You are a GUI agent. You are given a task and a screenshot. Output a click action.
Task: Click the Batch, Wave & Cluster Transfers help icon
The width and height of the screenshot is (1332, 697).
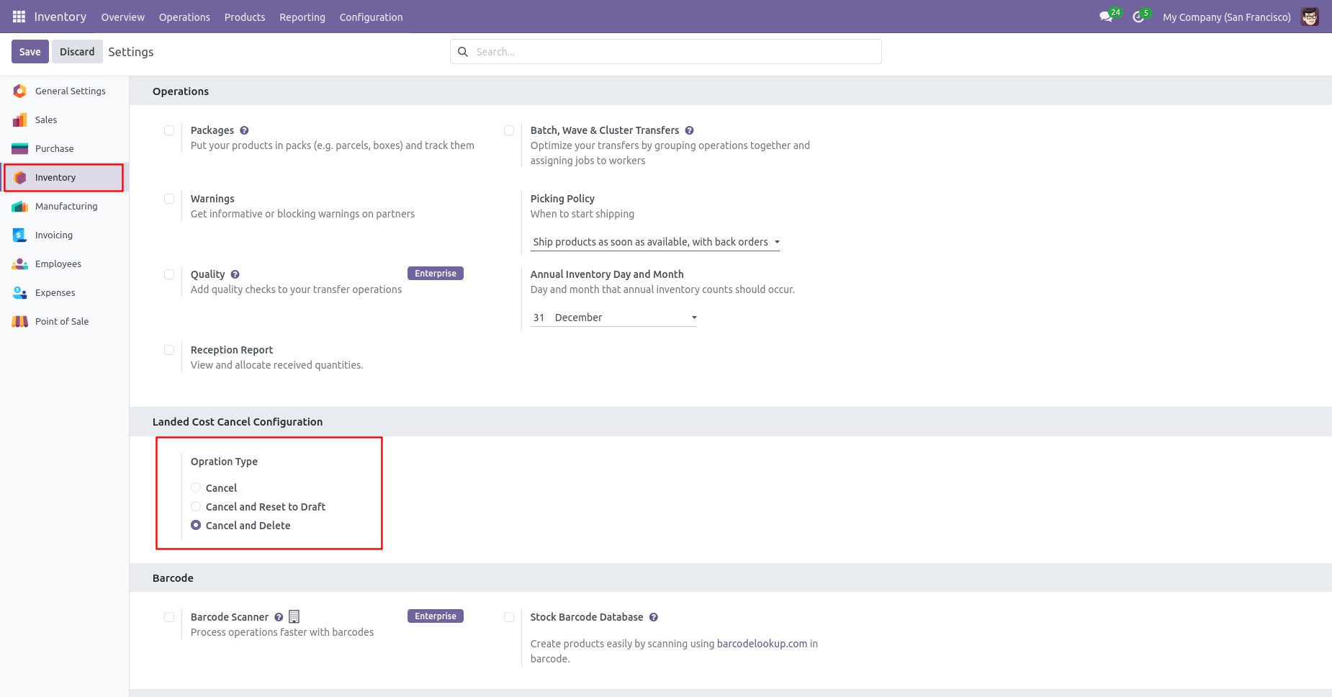689,130
